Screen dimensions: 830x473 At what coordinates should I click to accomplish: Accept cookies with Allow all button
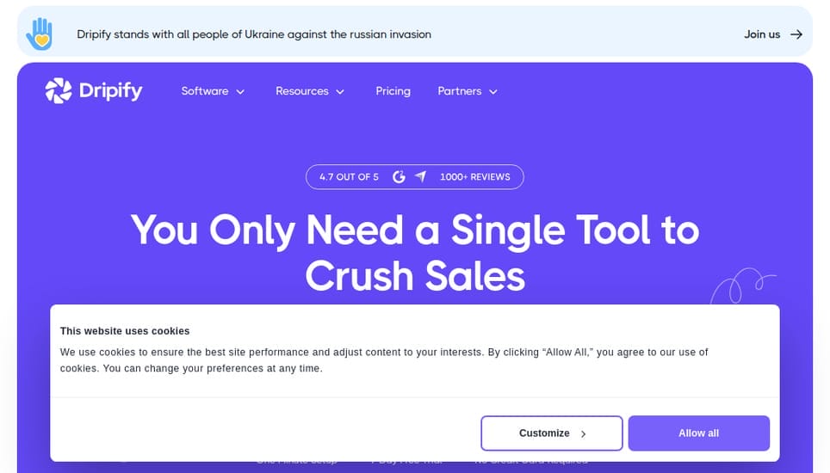(x=698, y=433)
